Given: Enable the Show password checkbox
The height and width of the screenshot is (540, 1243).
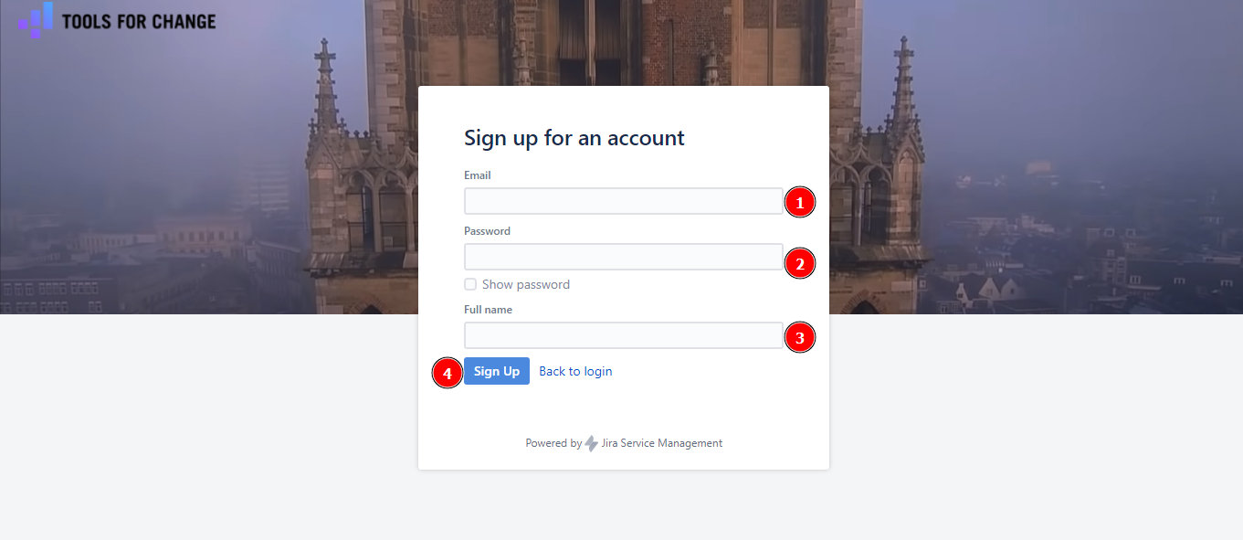Looking at the screenshot, I should (x=470, y=284).
